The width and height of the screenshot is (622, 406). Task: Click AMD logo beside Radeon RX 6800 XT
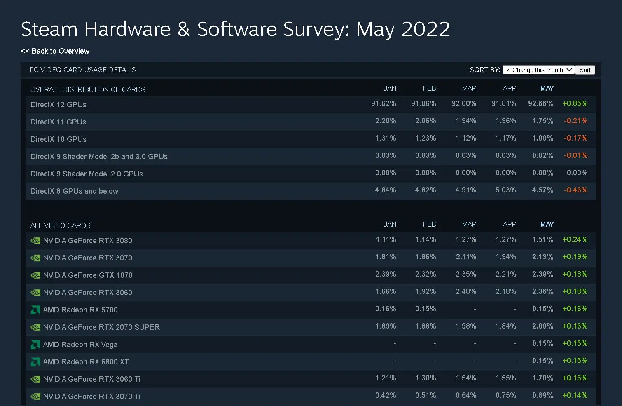(x=35, y=362)
